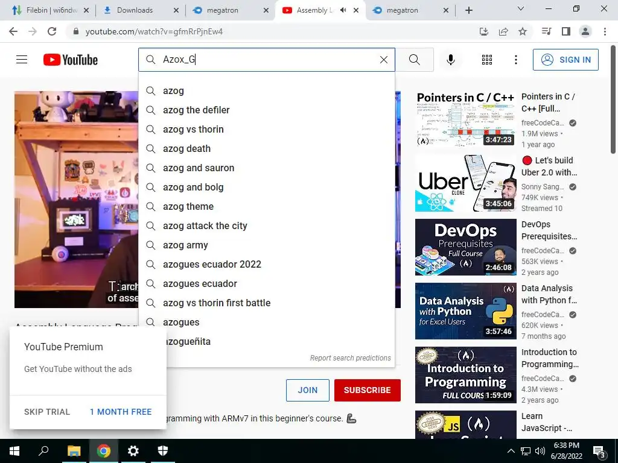This screenshot has height=463, width=618.
Task: Select the suggestion "azog death"
Action: pos(266,149)
